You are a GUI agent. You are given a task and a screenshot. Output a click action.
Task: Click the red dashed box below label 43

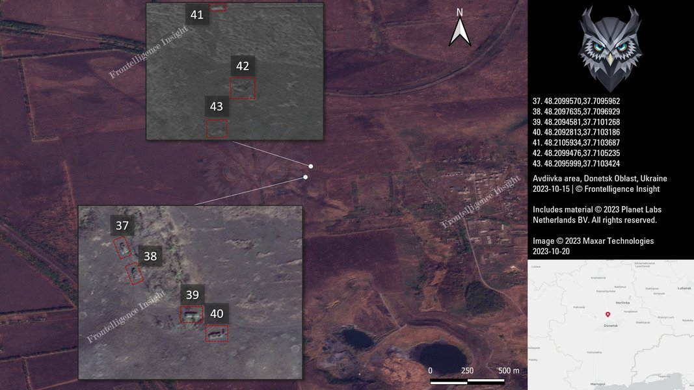pos(217,128)
